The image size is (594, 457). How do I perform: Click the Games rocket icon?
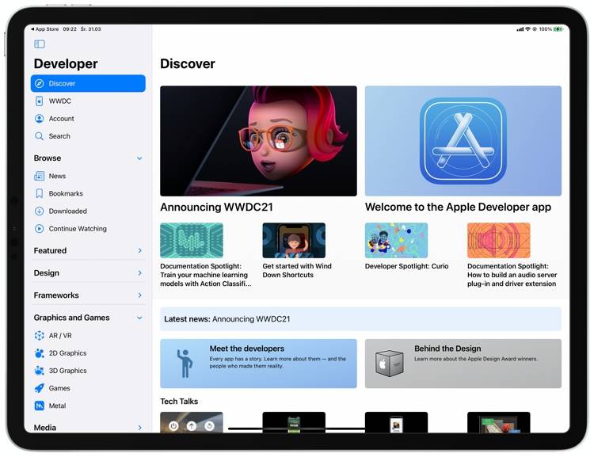(x=39, y=388)
